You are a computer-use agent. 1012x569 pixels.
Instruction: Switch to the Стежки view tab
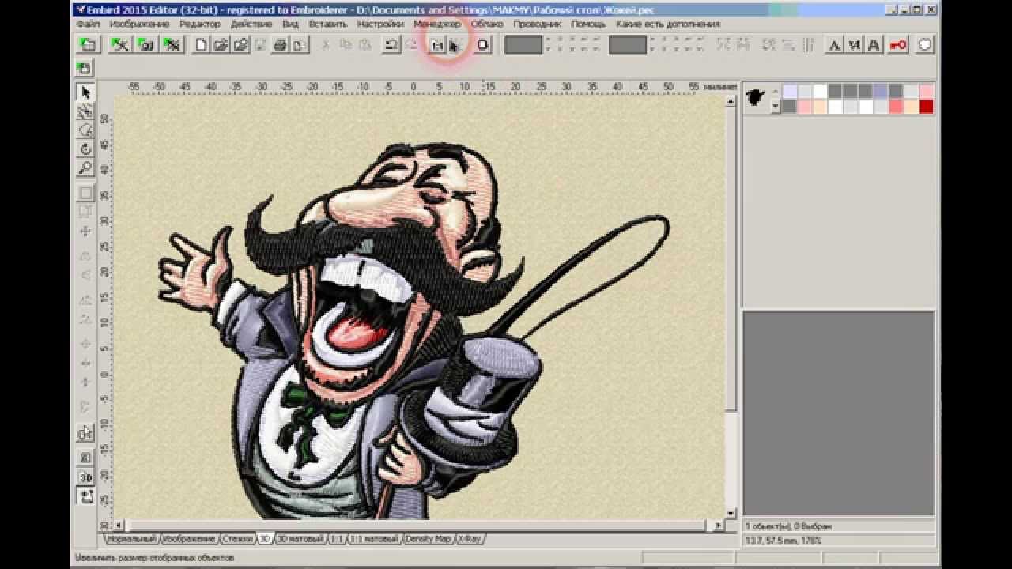coord(237,539)
